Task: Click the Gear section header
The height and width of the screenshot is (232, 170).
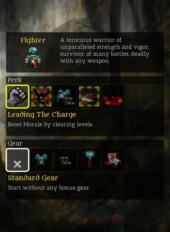Action: 15,143
